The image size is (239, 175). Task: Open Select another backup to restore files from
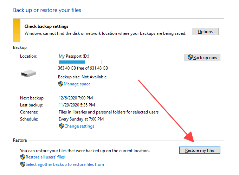(65, 164)
